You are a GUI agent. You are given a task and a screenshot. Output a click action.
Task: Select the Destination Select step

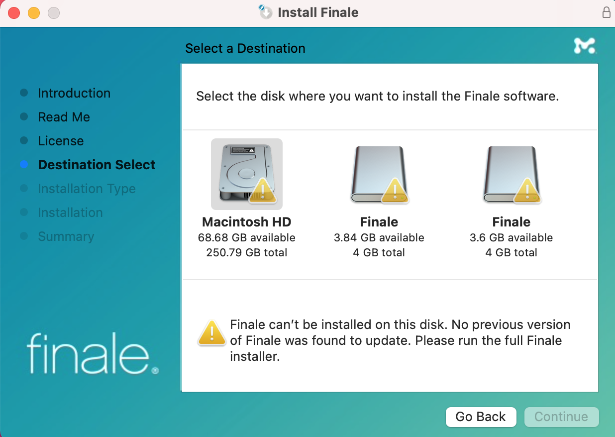click(97, 165)
